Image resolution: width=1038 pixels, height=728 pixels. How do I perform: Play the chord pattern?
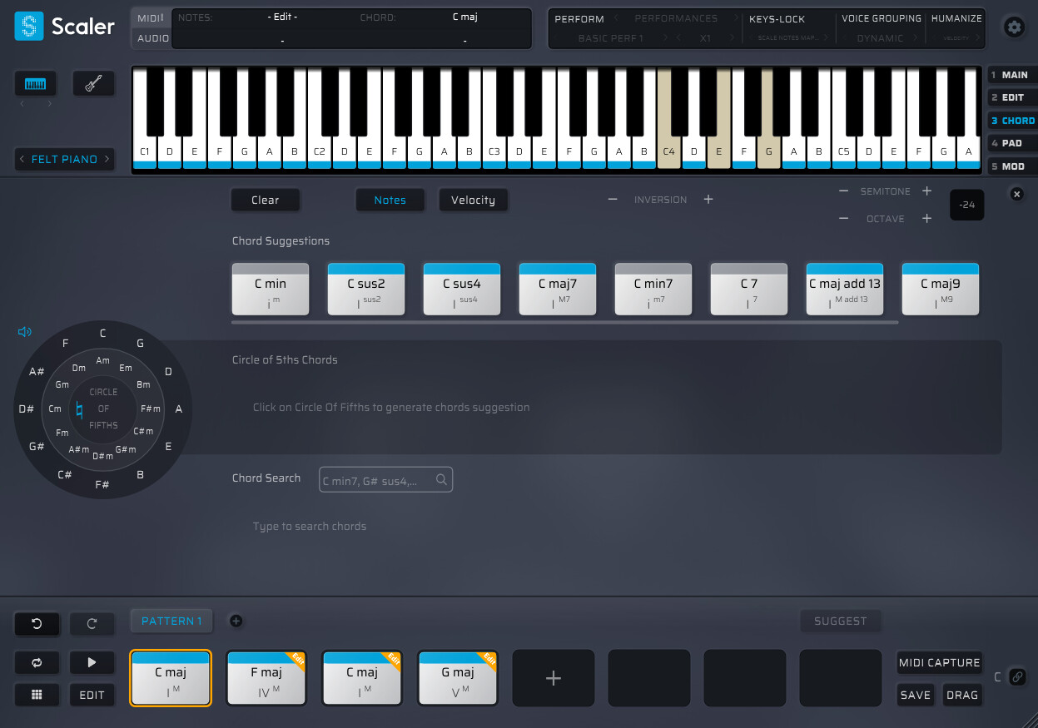[92, 663]
